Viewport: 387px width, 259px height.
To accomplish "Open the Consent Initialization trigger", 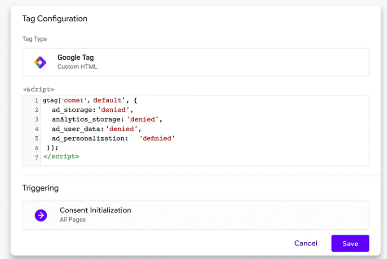I will 95,210.
